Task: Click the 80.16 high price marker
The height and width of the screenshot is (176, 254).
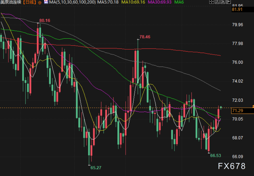Action: [45, 20]
